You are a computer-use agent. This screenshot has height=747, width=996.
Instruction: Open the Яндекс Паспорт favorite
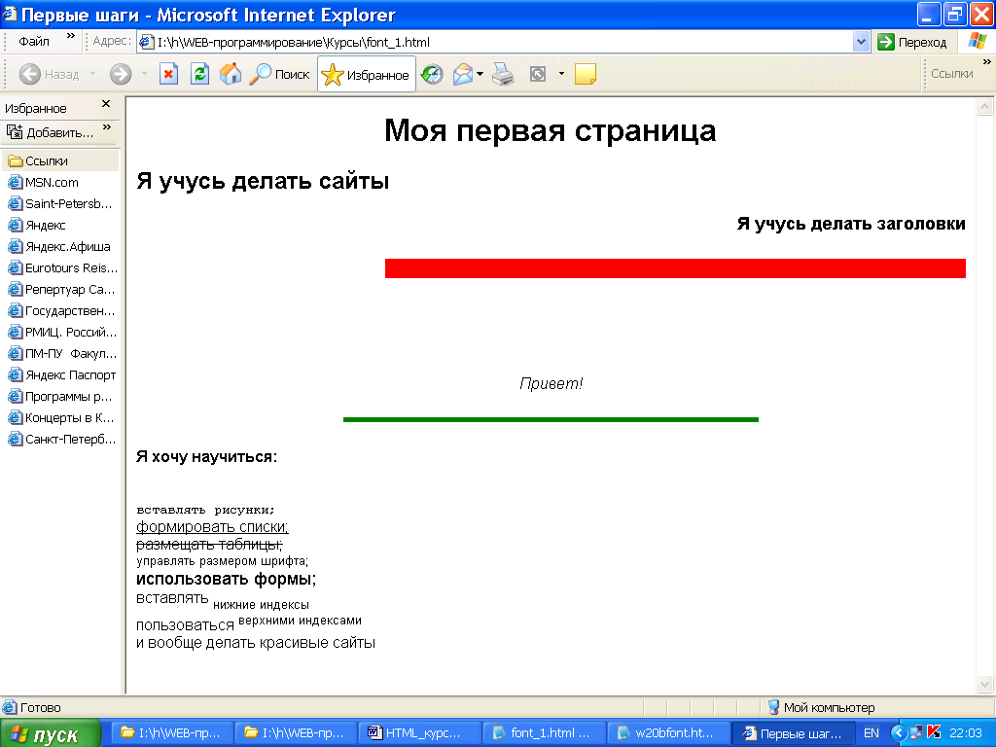(61, 375)
